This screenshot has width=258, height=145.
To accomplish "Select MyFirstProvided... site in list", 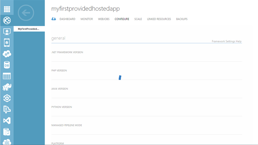I will click(29, 29).
